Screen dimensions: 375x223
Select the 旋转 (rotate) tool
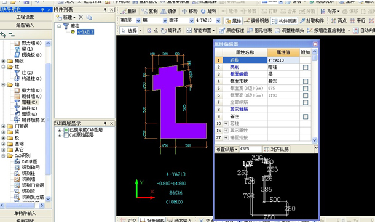click(208, 11)
